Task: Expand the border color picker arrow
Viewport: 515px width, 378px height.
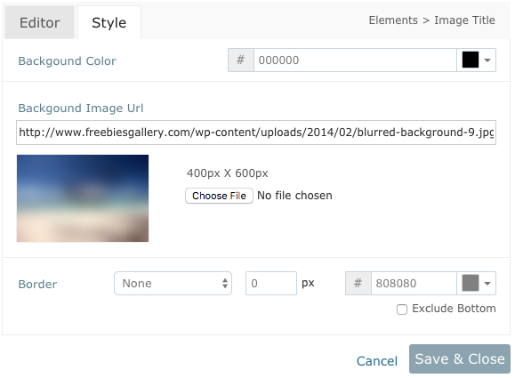Action: pos(487,284)
